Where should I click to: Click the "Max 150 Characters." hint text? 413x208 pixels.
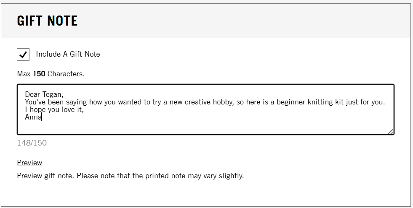point(51,74)
